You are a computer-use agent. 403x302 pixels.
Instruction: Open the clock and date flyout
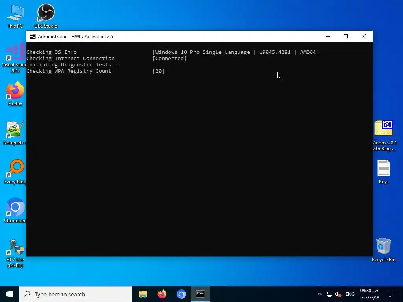(369, 294)
